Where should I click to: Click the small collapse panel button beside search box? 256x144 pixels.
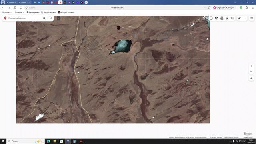[59, 18]
